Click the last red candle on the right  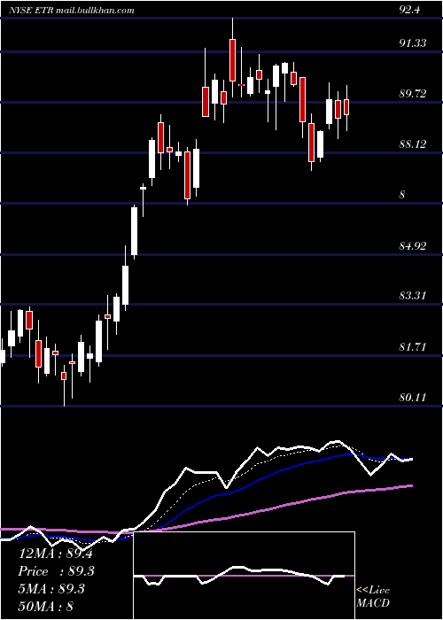click(347, 107)
